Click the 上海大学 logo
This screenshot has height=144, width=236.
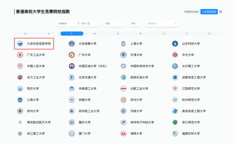(x=123, y=44)
